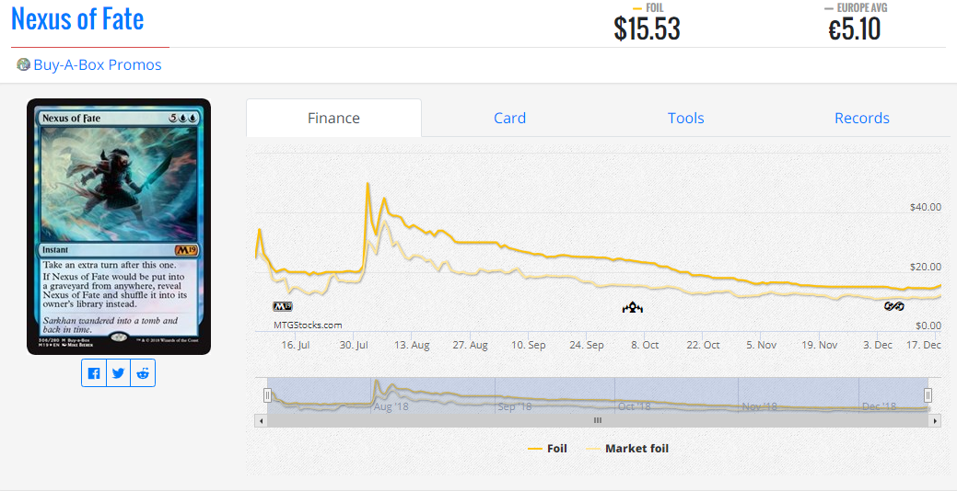The image size is (957, 491).
Task: Open the Records tab
Action: (861, 118)
